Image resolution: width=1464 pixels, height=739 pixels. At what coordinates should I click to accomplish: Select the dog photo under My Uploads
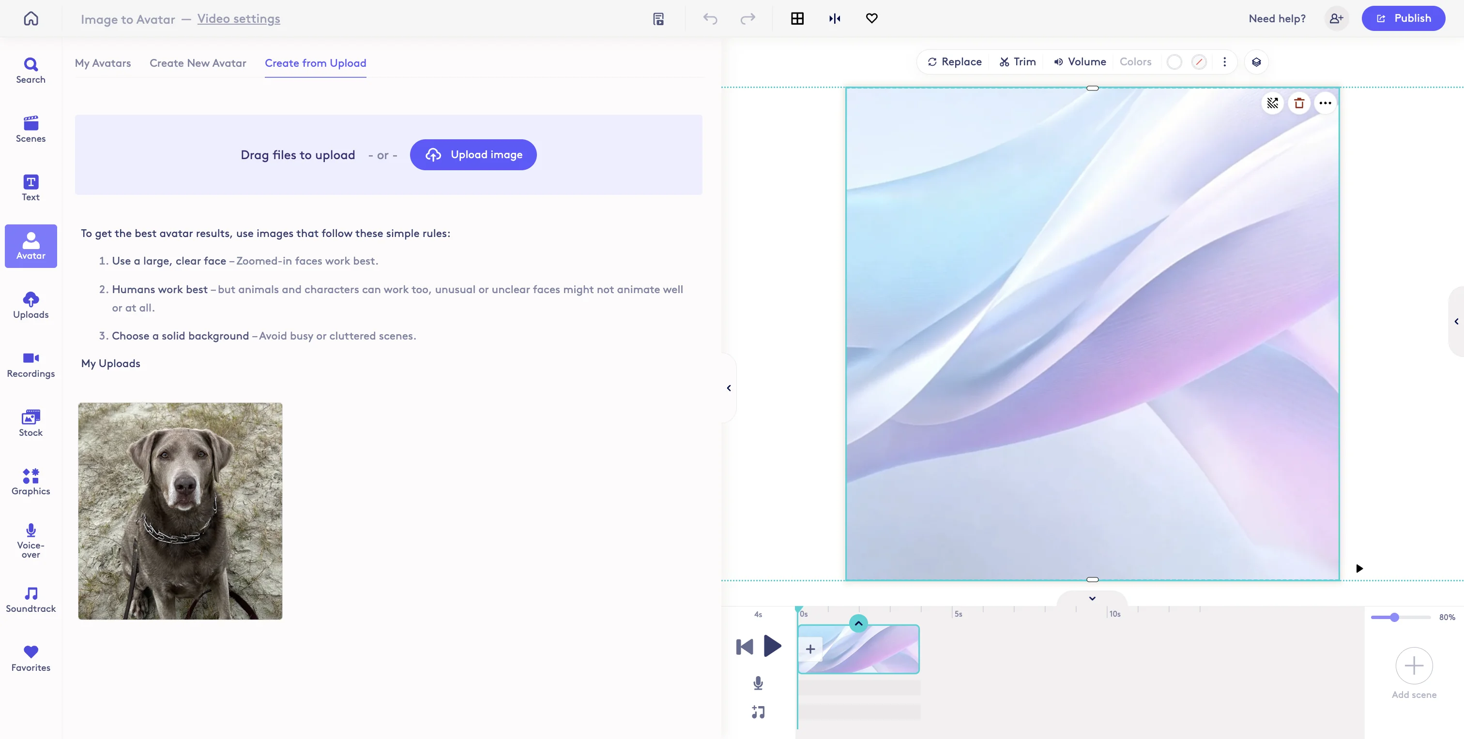click(x=180, y=510)
